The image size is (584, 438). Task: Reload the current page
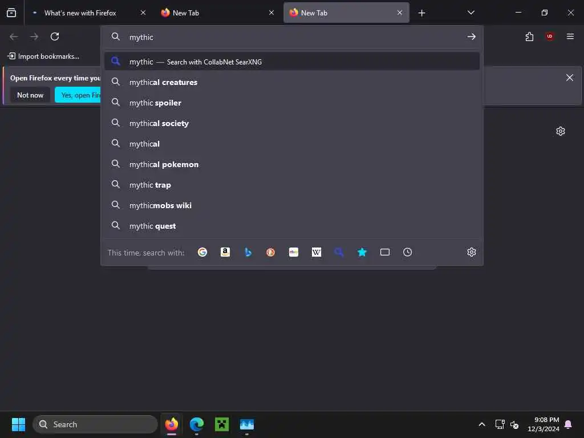coord(55,36)
